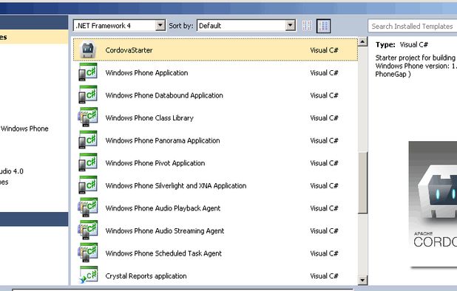Image resolution: width=457 pixels, height=291 pixels.
Task: Switch to small icons view
Action: (x=307, y=26)
